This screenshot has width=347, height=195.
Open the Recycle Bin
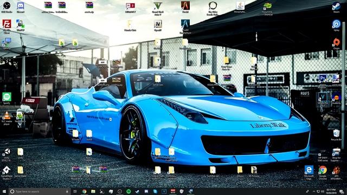click(336, 135)
